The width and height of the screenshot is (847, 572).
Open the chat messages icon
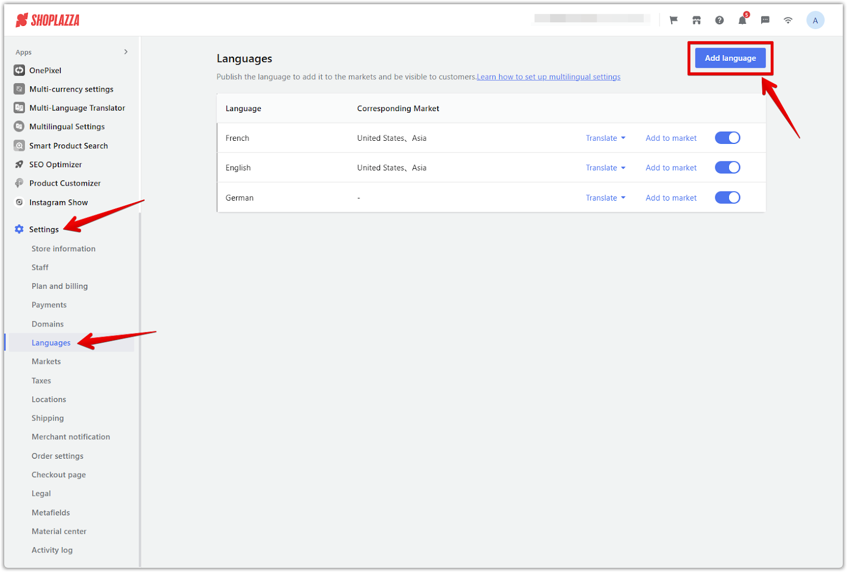(765, 21)
